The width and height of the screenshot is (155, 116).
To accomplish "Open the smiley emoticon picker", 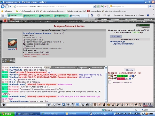I will click(83, 105).
